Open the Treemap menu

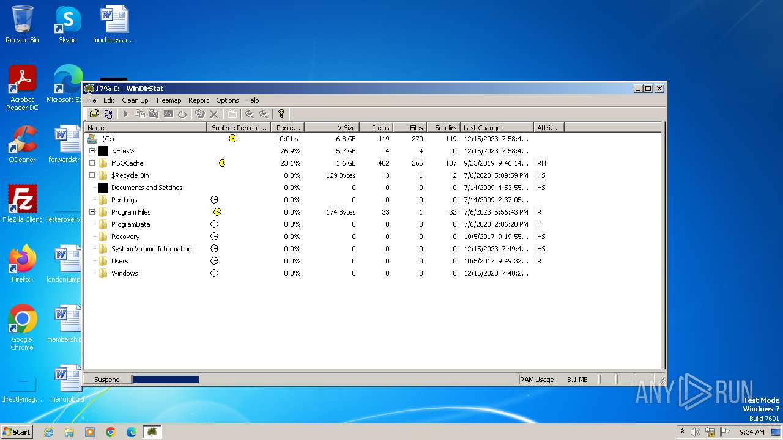(168, 100)
